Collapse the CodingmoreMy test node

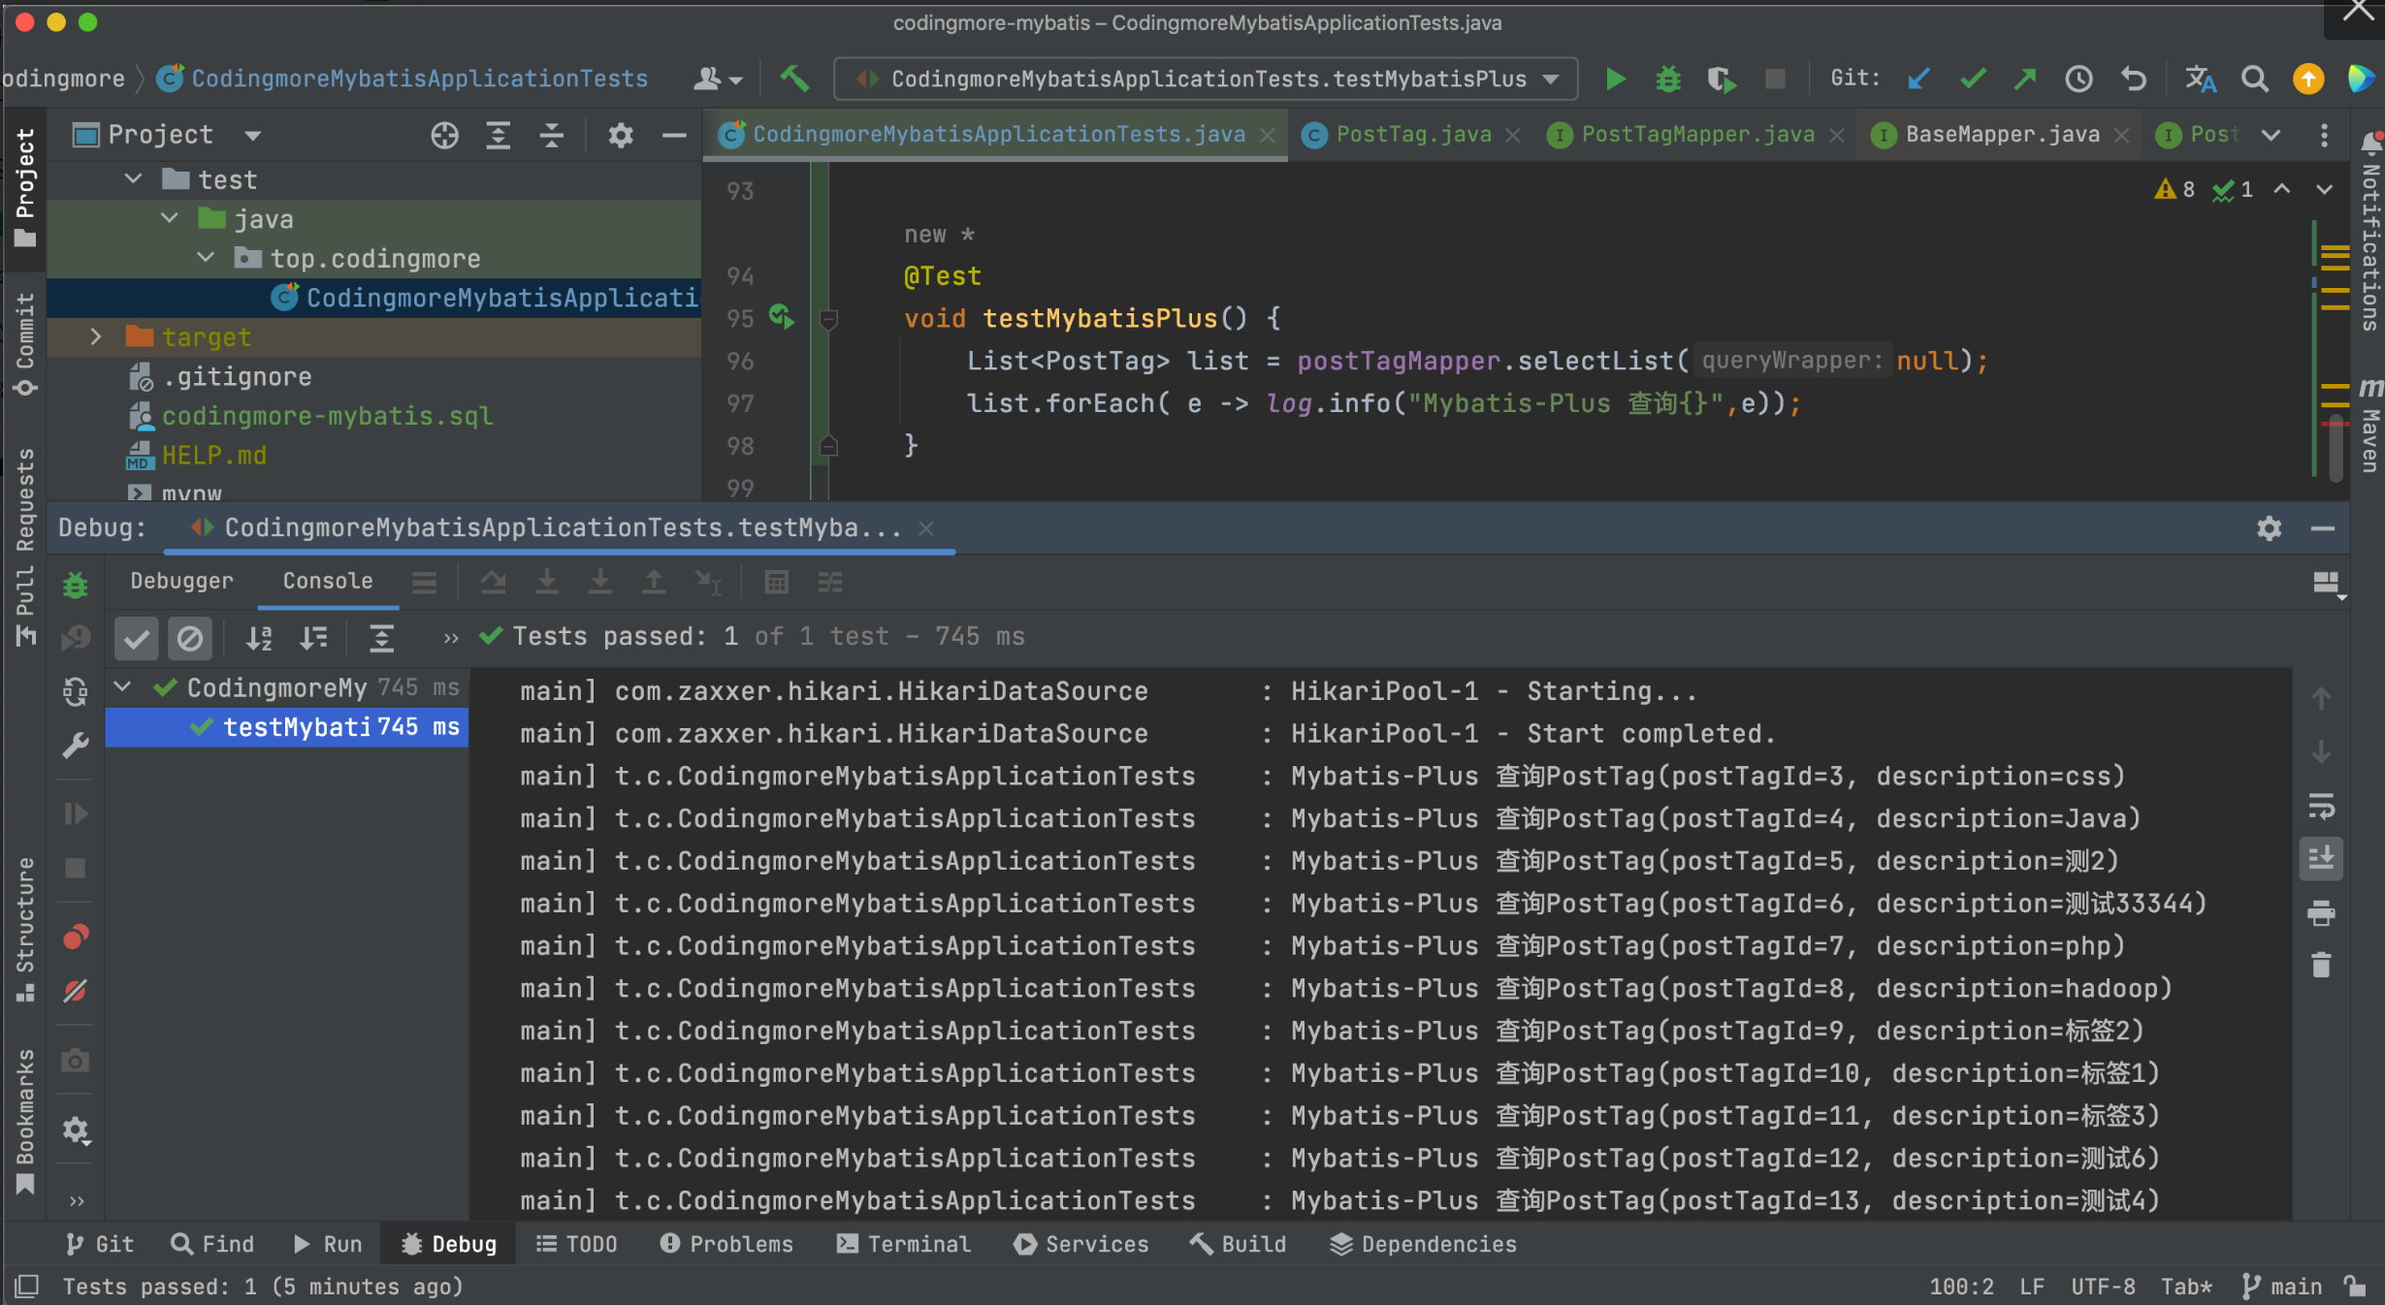pos(123,687)
